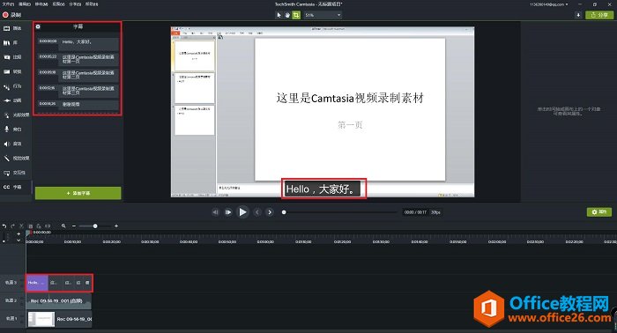The height and width of the screenshot is (333, 617).
Task: Select the crop tool above canvas
Action: point(296,15)
